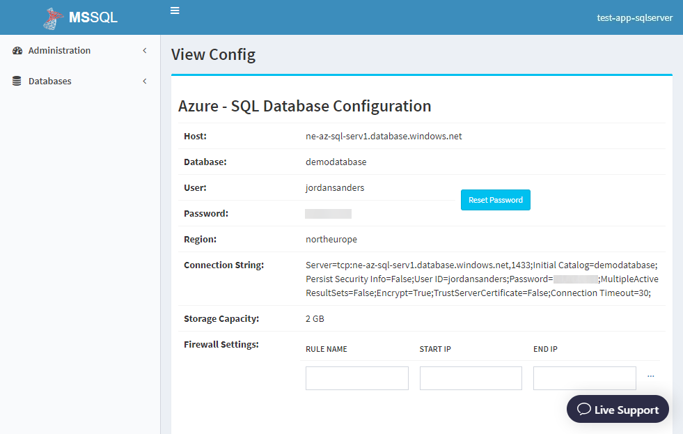Click the View Config page heading
This screenshot has width=683, height=434.
click(x=214, y=55)
